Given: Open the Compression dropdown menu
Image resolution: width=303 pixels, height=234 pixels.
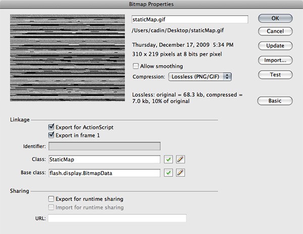Looking at the screenshot, I should [199, 77].
